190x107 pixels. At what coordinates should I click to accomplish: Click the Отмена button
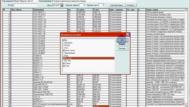point(122,44)
